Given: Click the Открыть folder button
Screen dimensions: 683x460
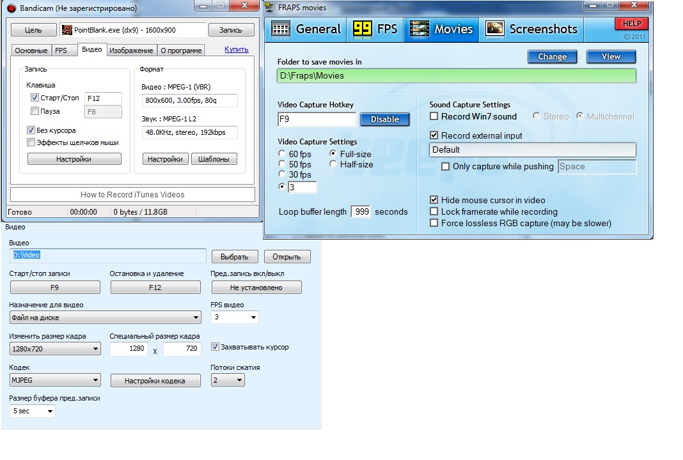Looking at the screenshot, I should 287,257.
